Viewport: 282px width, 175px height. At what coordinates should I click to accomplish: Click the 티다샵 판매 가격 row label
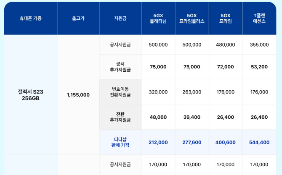click(x=120, y=142)
